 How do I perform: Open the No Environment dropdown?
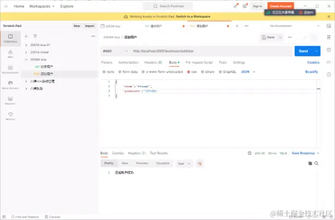[294, 26]
